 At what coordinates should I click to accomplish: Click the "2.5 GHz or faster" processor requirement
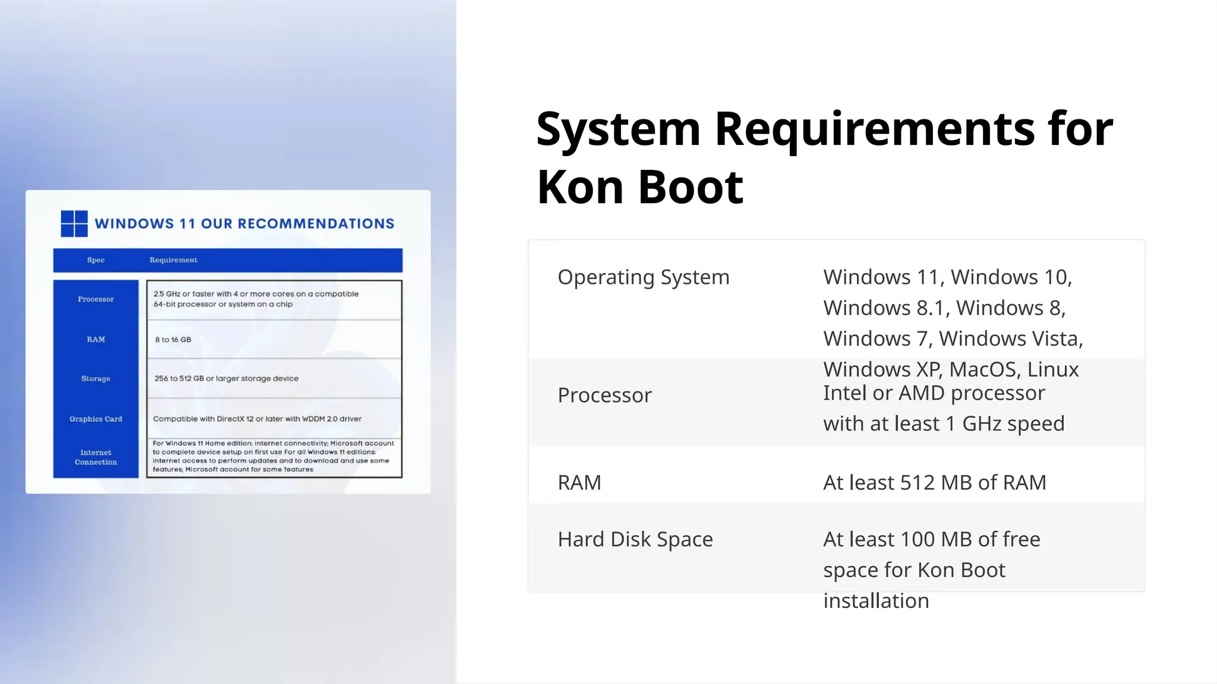click(x=256, y=299)
